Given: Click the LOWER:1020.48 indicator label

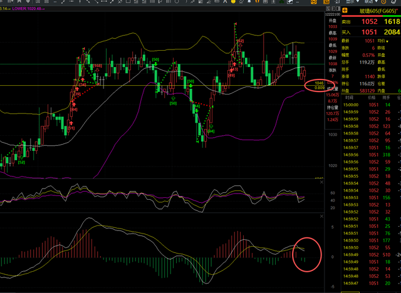Looking at the screenshot, I should pyautogui.click(x=29, y=9).
